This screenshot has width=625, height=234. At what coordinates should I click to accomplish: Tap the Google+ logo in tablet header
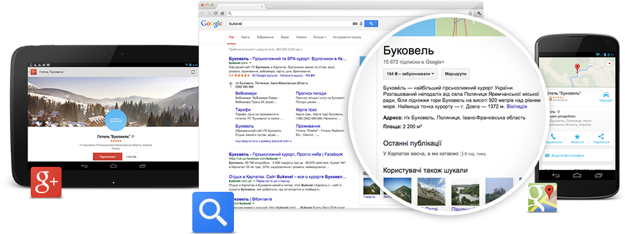click(x=34, y=72)
